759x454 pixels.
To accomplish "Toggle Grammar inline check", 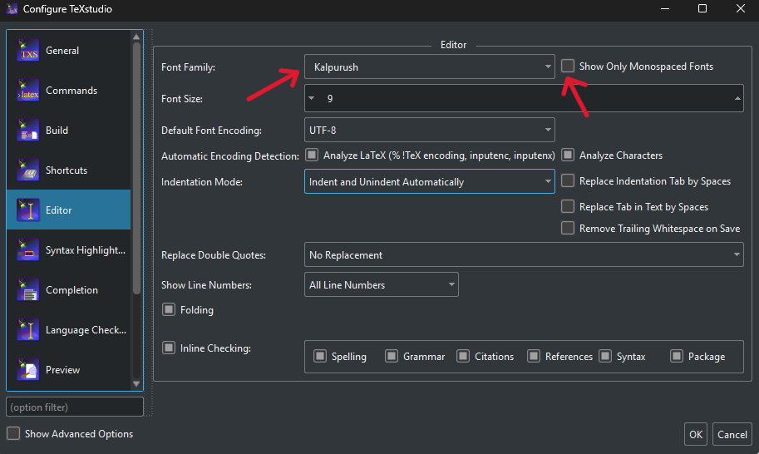I will click(x=391, y=356).
